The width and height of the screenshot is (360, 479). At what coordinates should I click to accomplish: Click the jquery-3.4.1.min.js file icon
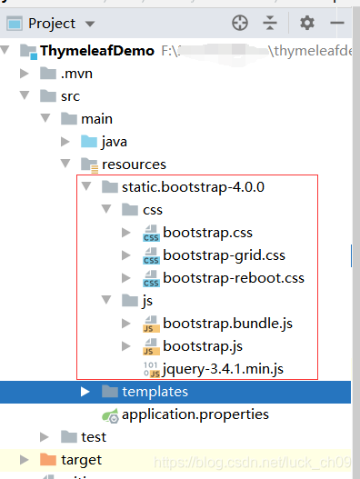pos(152,369)
